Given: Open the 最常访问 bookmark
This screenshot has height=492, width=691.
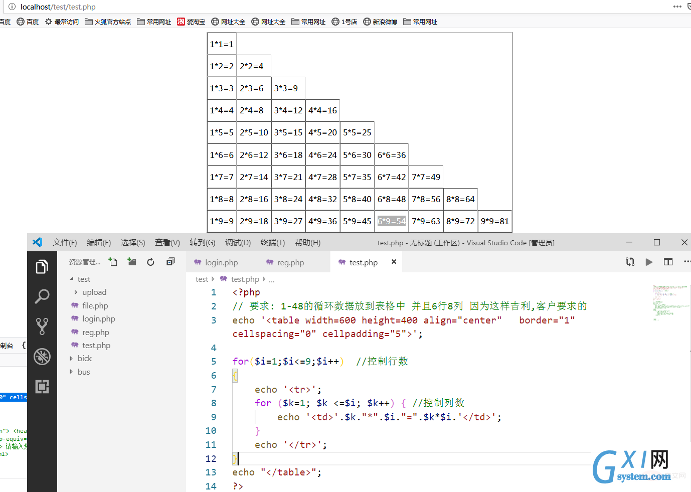Looking at the screenshot, I should [62, 22].
